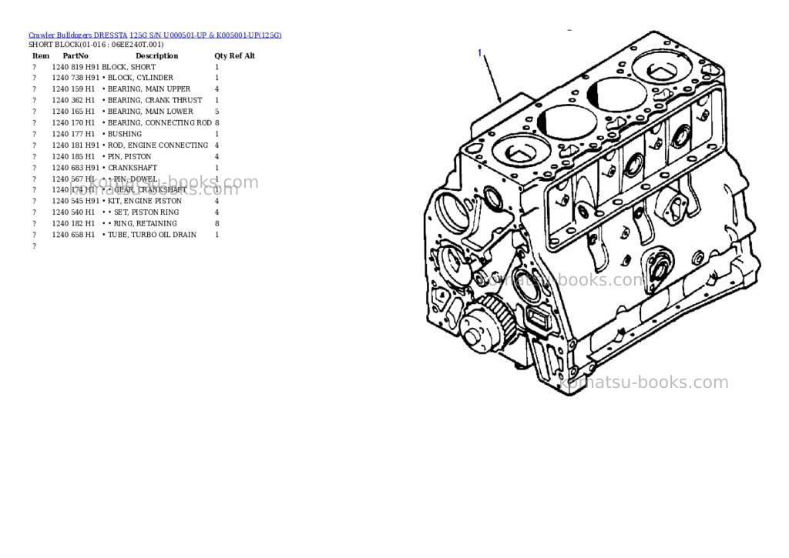Click quantity 8 for BEARING, CONNECTING ROD

[217, 122]
